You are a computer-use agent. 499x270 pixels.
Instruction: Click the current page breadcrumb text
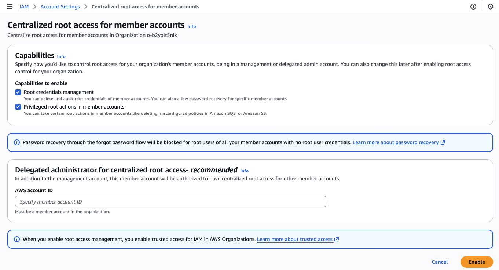[x=145, y=7]
